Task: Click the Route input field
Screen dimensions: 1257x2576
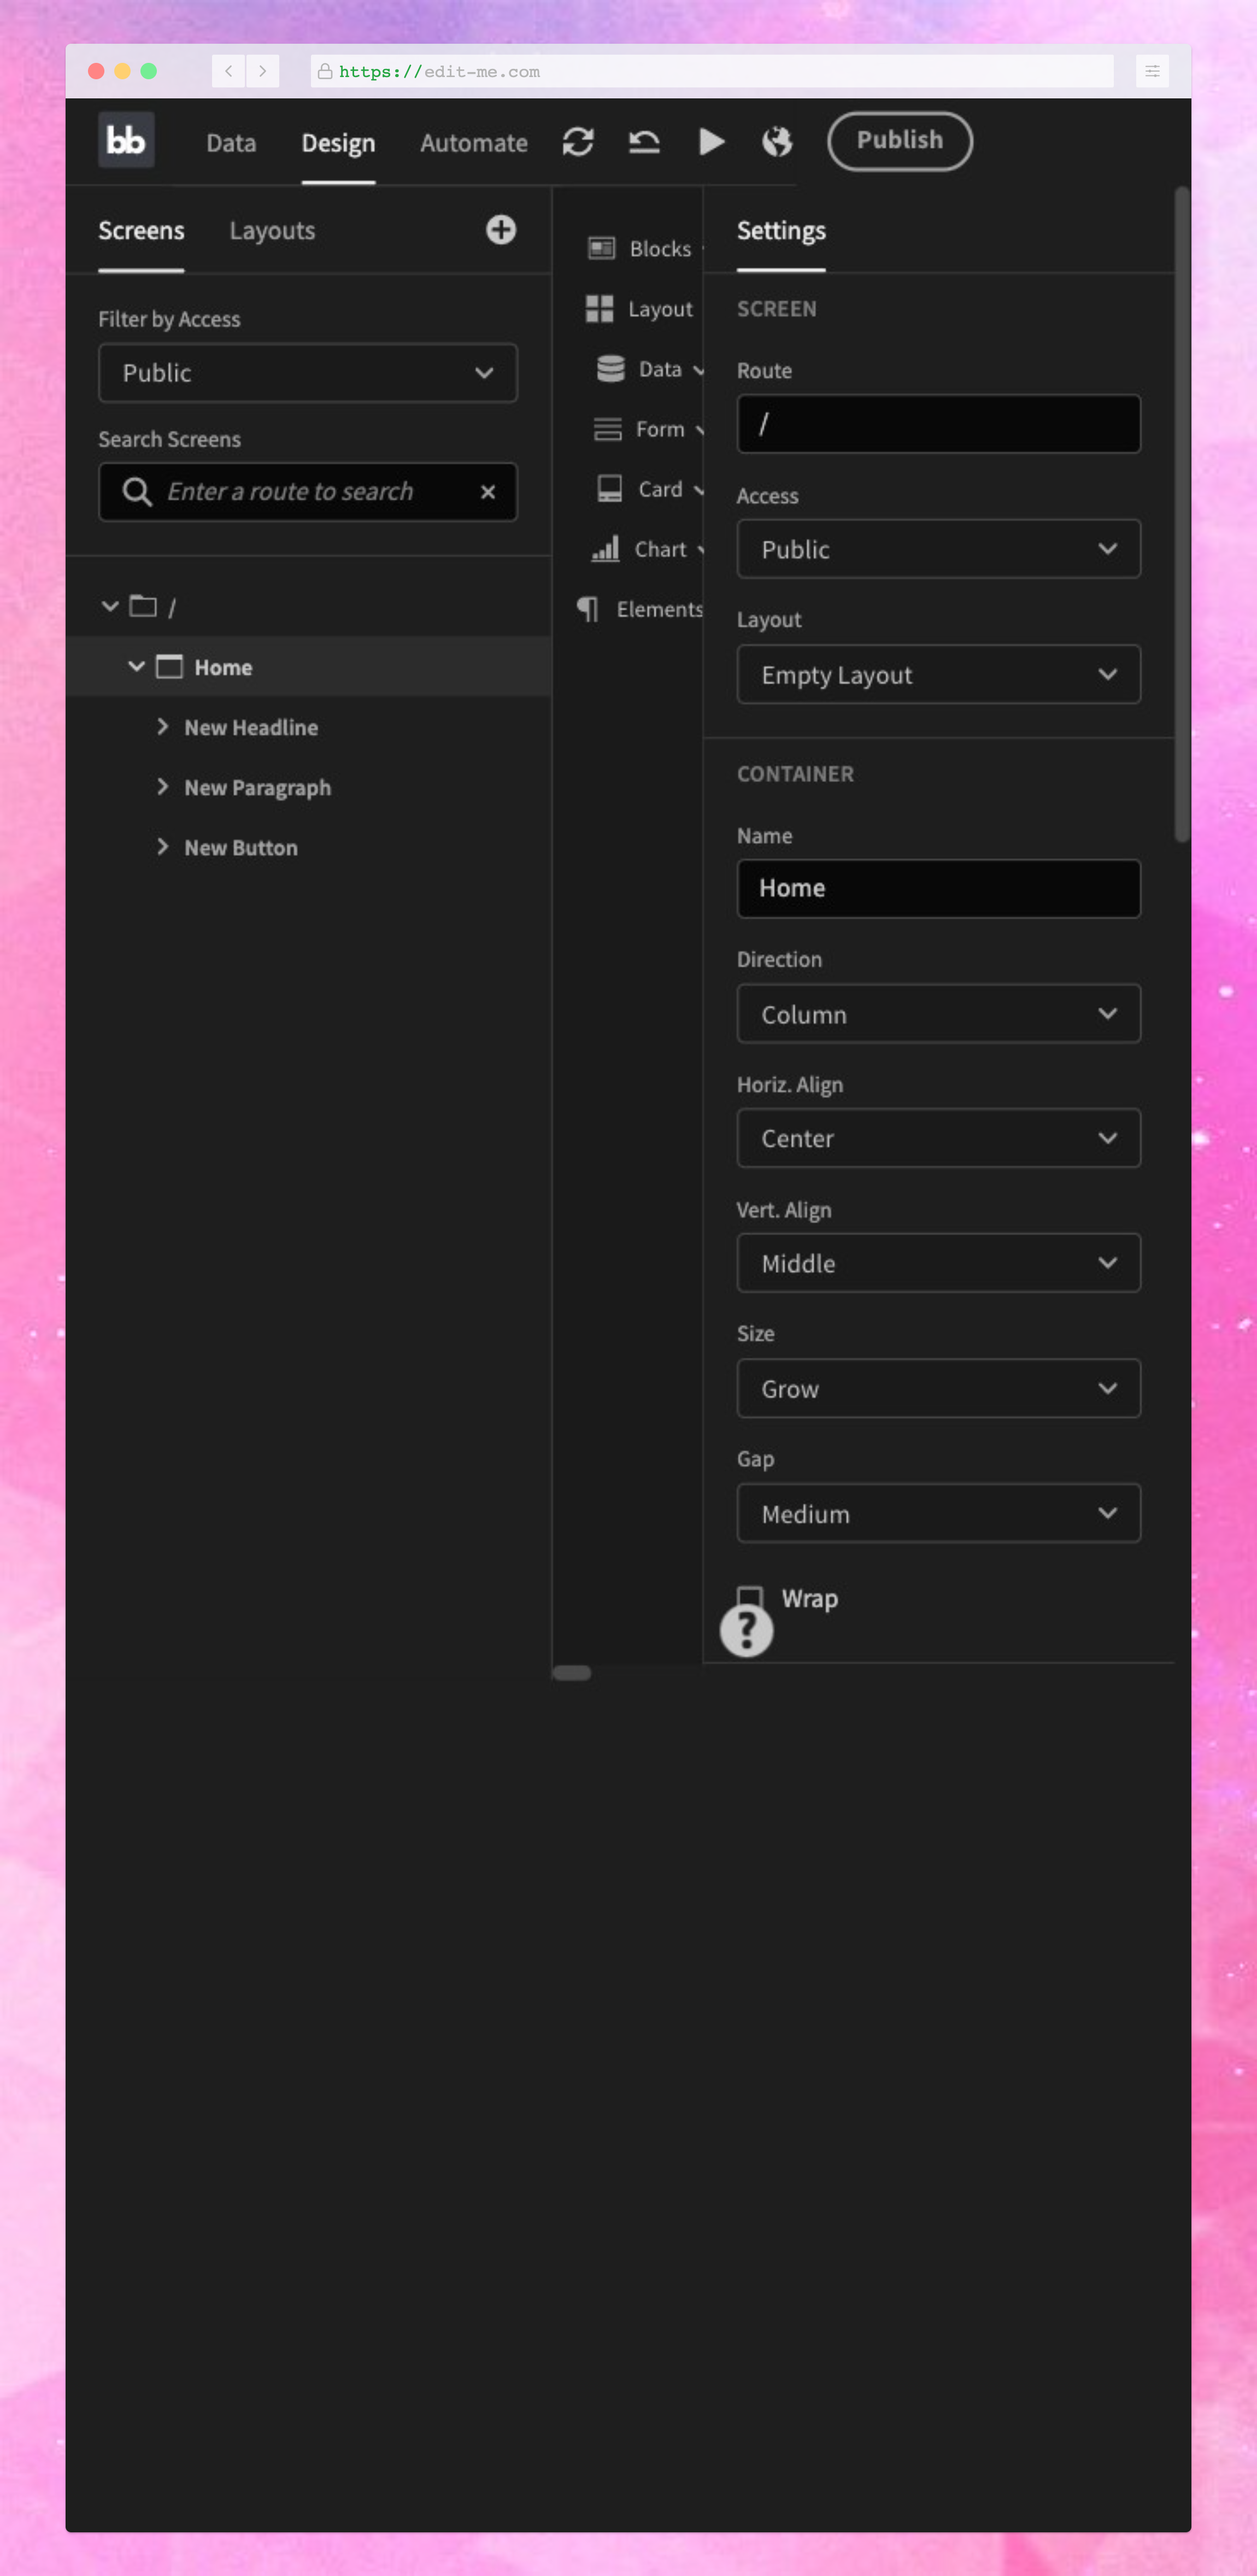Action: 938,424
